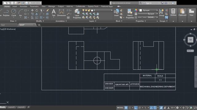This screenshot has height=110, width=197.
Task: Switch to Layout2 tab
Action: [x=21, y=107]
